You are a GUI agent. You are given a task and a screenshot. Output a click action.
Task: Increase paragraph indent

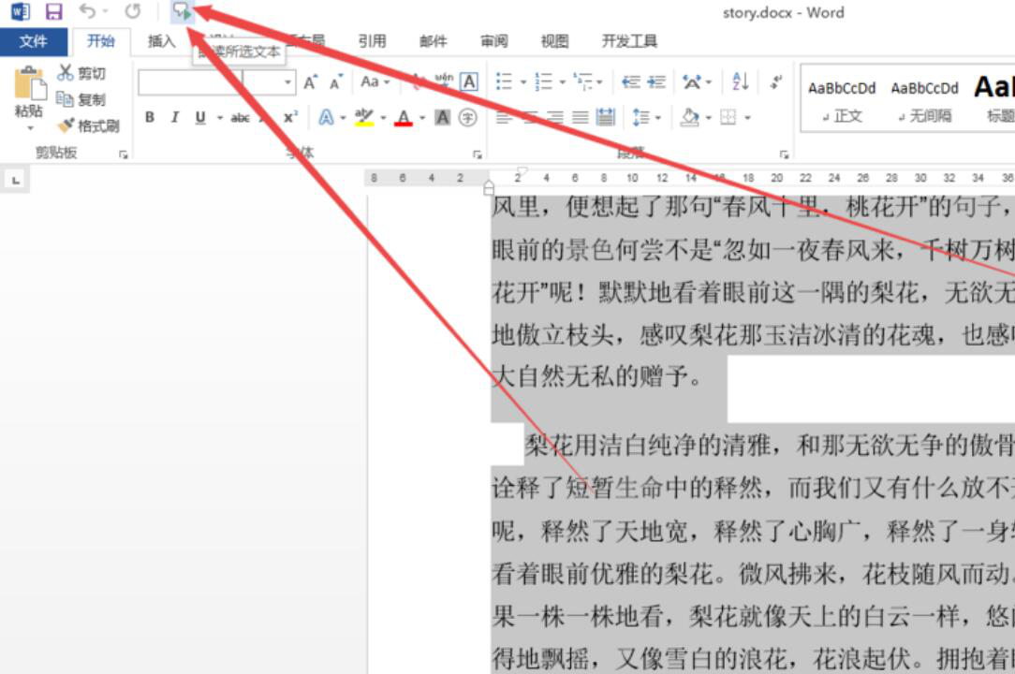tap(656, 81)
